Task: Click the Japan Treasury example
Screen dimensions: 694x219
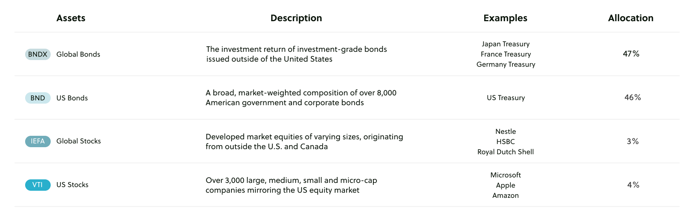Action: coord(505,44)
